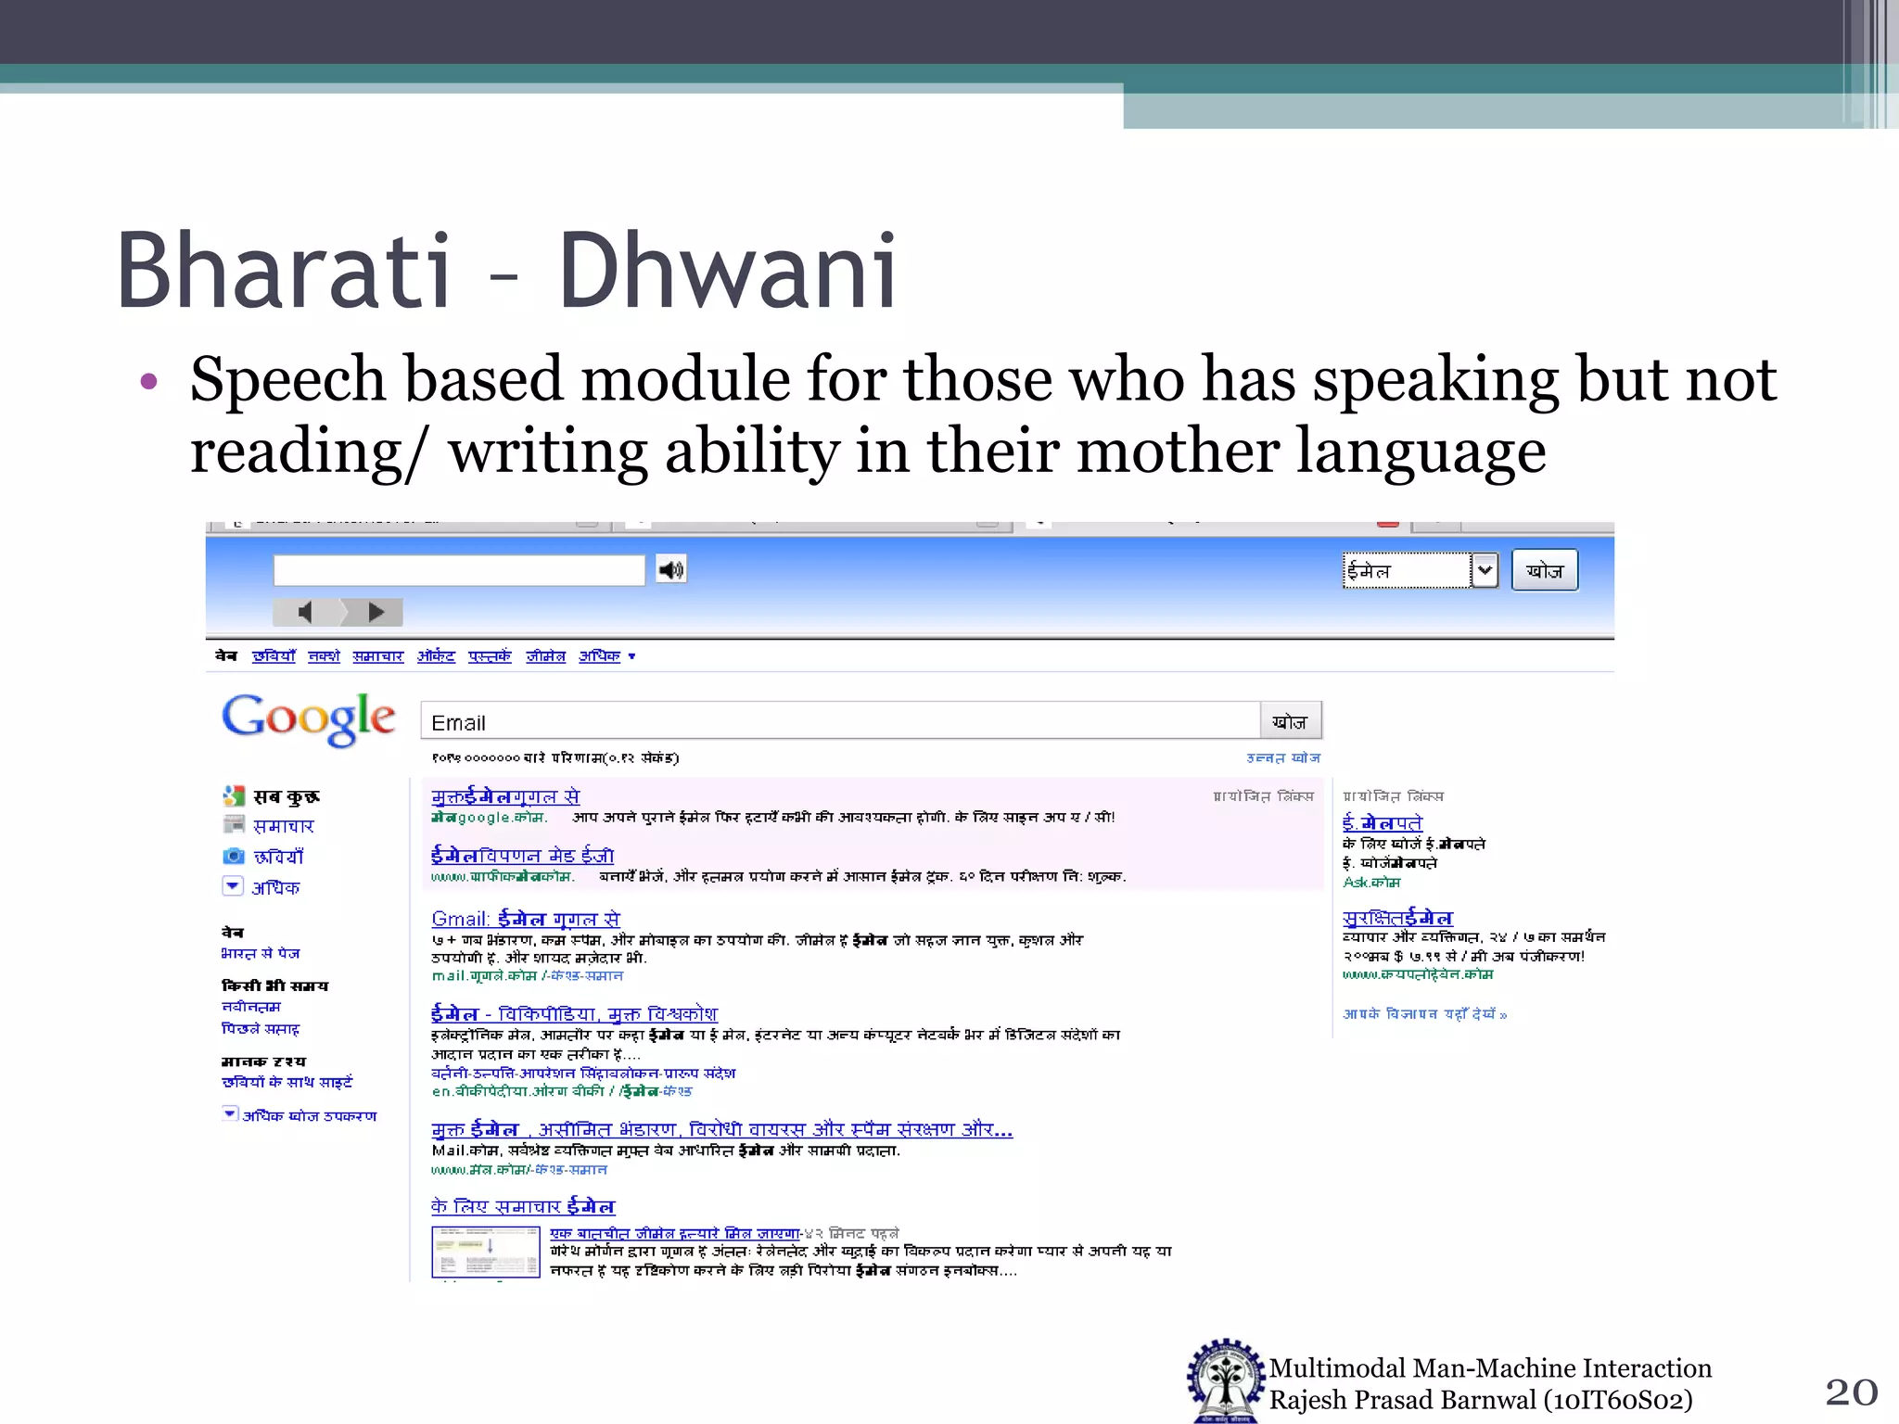Open the छवियाँ link in the left sidebar
The width and height of the screenshot is (1899, 1424).
[278, 858]
